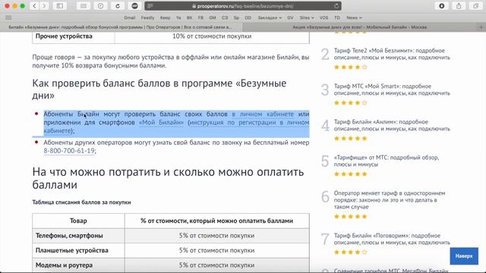486x273 pixels.
Task: Click the 'Планшетные устройства' table cell
Action: (78, 250)
